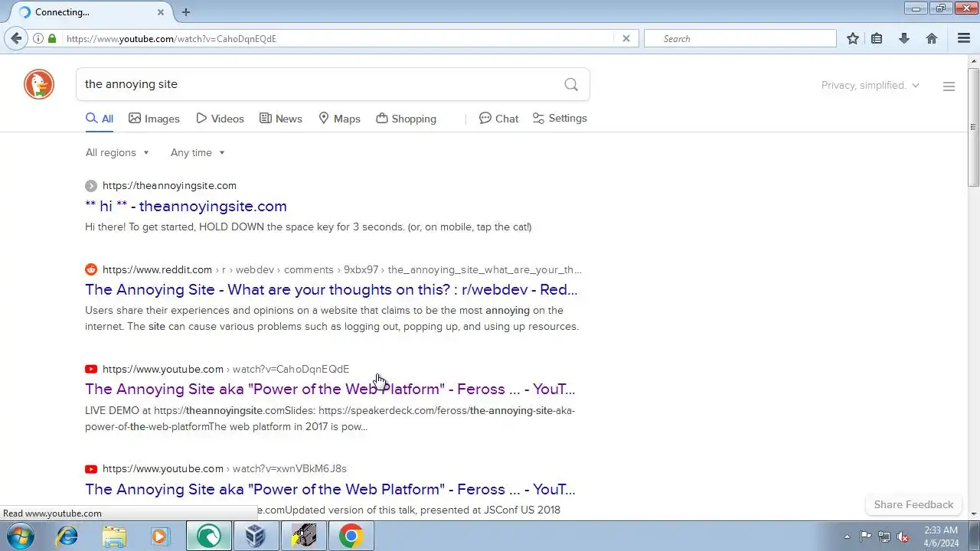Launch Internet Explorer from the taskbar
This screenshot has height=551, width=980.
[x=67, y=536]
